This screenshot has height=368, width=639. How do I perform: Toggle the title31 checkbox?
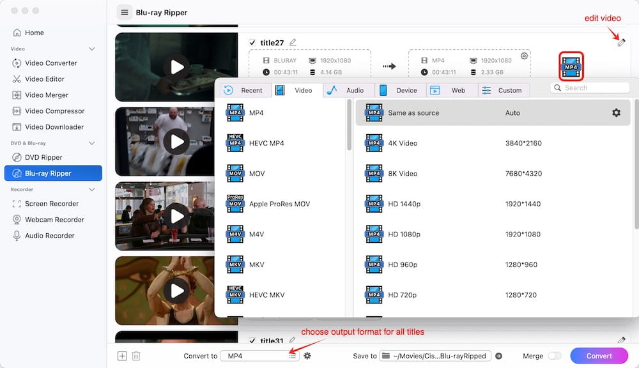pyautogui.click(x=252, y=341)
